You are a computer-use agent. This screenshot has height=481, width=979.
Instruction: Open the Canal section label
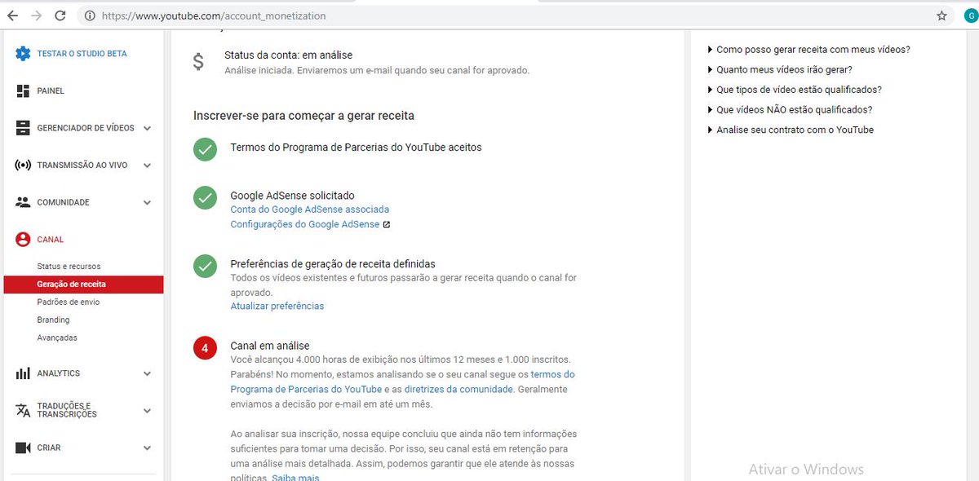tap(51, 240)
